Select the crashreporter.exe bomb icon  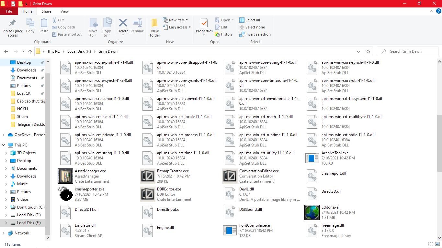tap(65, 194)
